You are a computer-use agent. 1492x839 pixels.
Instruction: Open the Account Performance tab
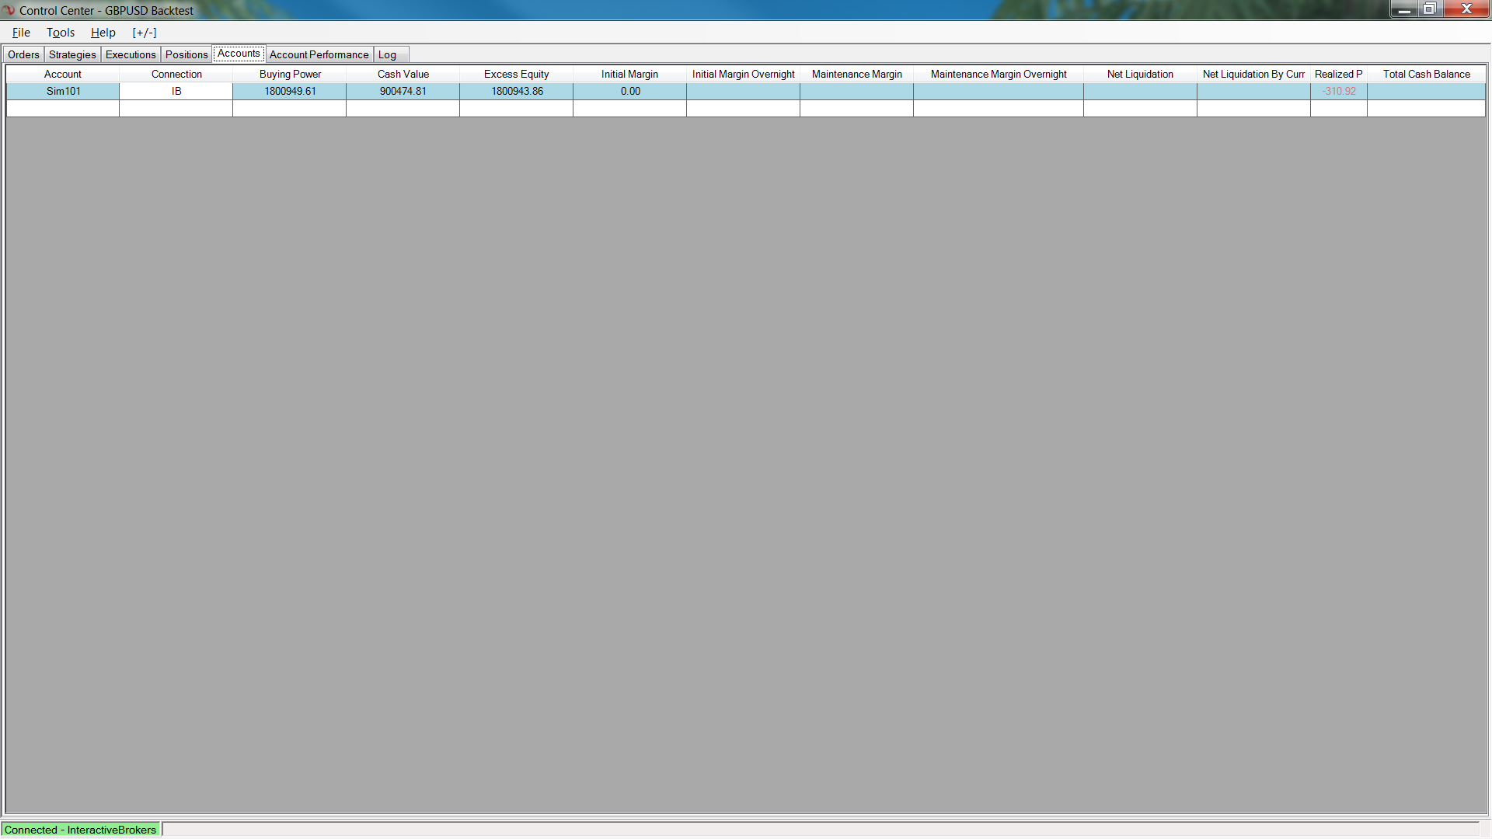(319, 54)
